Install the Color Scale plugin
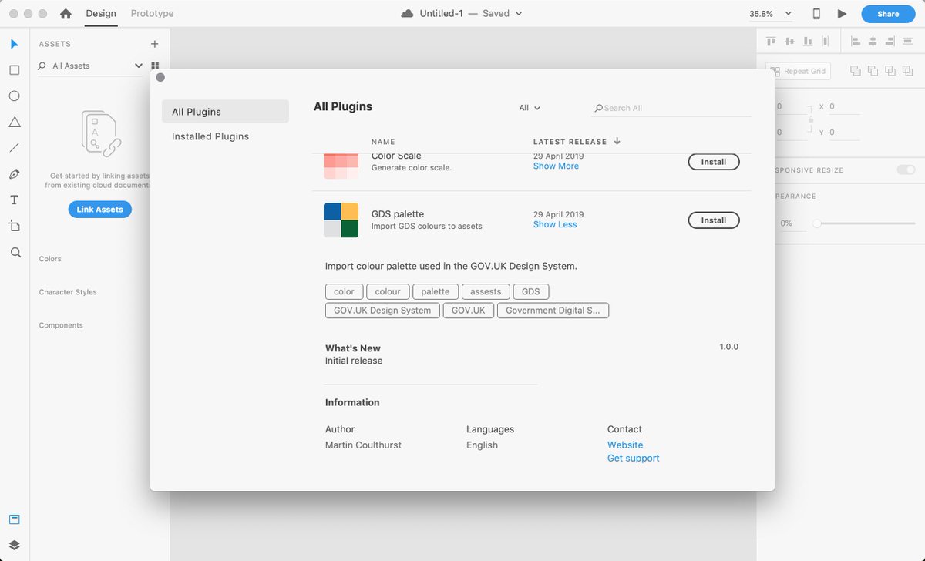925x561 pixels. click(714, 162)
